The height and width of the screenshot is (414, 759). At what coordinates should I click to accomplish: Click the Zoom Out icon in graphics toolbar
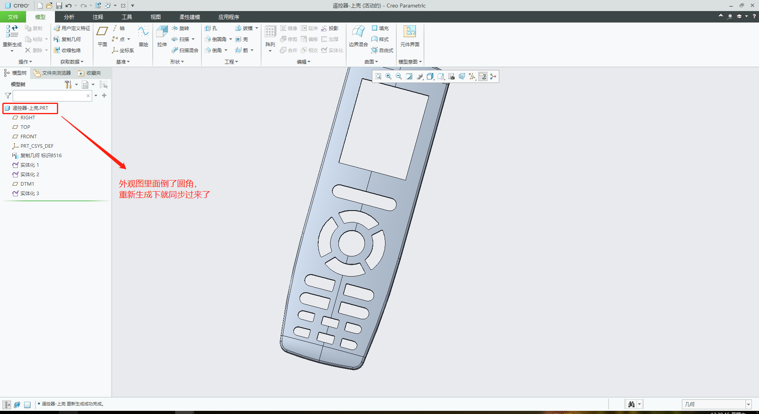coord(399,77)
